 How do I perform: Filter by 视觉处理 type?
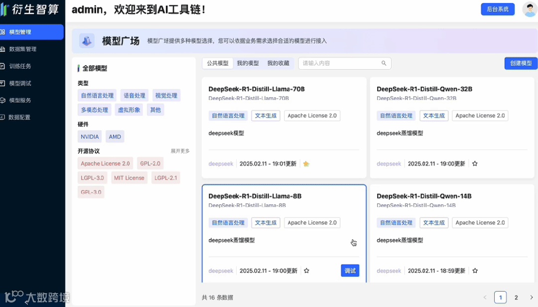(x=166, y=96)
